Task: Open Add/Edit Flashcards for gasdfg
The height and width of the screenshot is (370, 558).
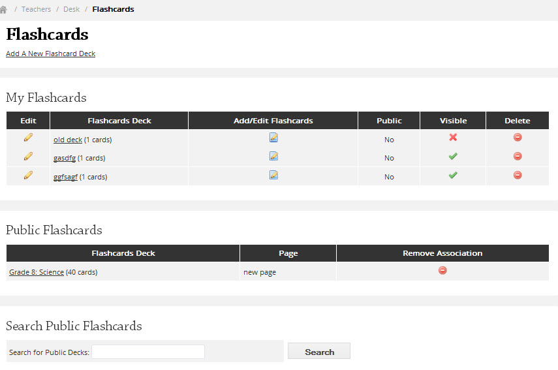Action: tap(273, 156)
